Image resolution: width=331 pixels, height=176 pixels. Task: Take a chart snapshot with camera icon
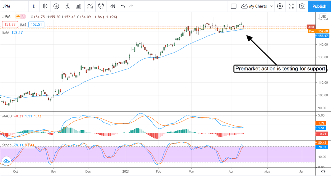(x=302, y=6)
